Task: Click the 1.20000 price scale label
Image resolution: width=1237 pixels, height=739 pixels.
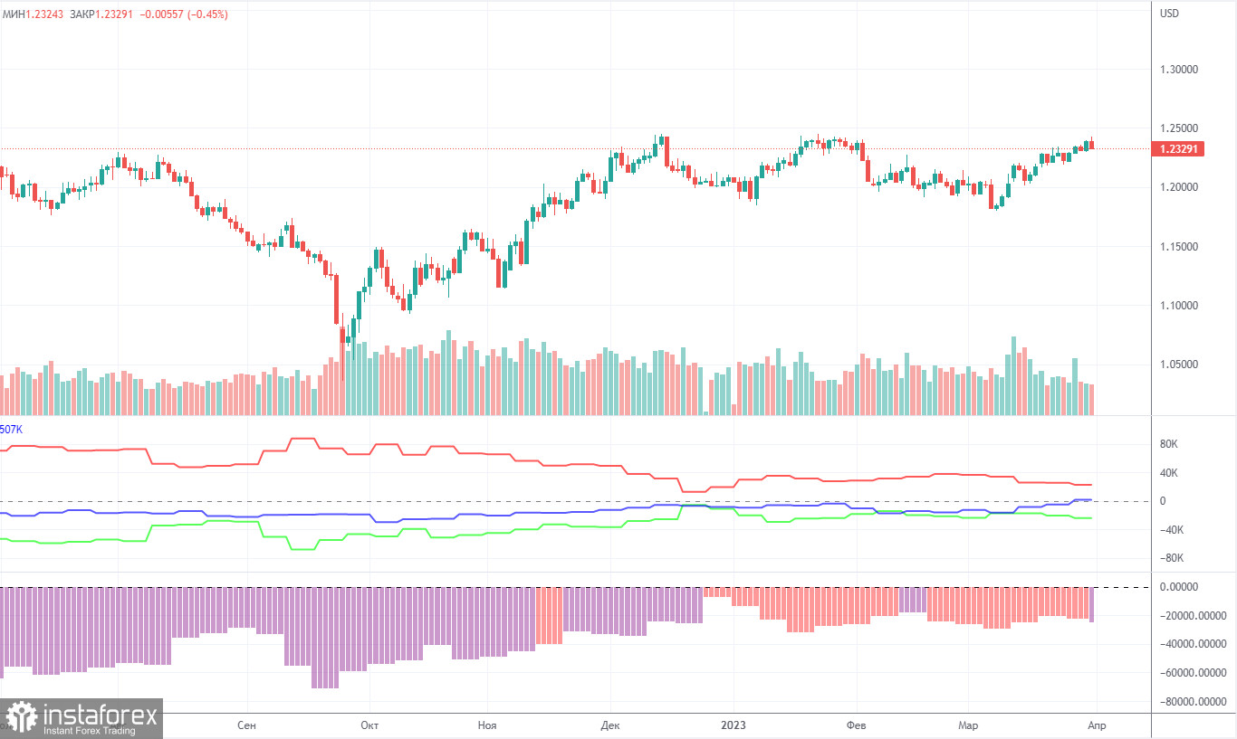Action: point(1179,187)
